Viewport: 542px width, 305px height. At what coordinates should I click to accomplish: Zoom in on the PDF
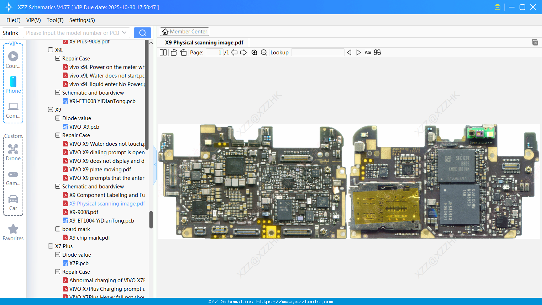[x=254, y=53]
